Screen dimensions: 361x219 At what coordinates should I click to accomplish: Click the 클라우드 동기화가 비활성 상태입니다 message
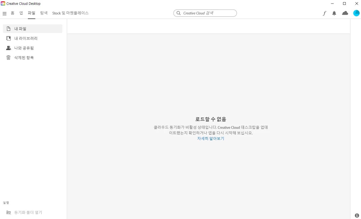211,130
